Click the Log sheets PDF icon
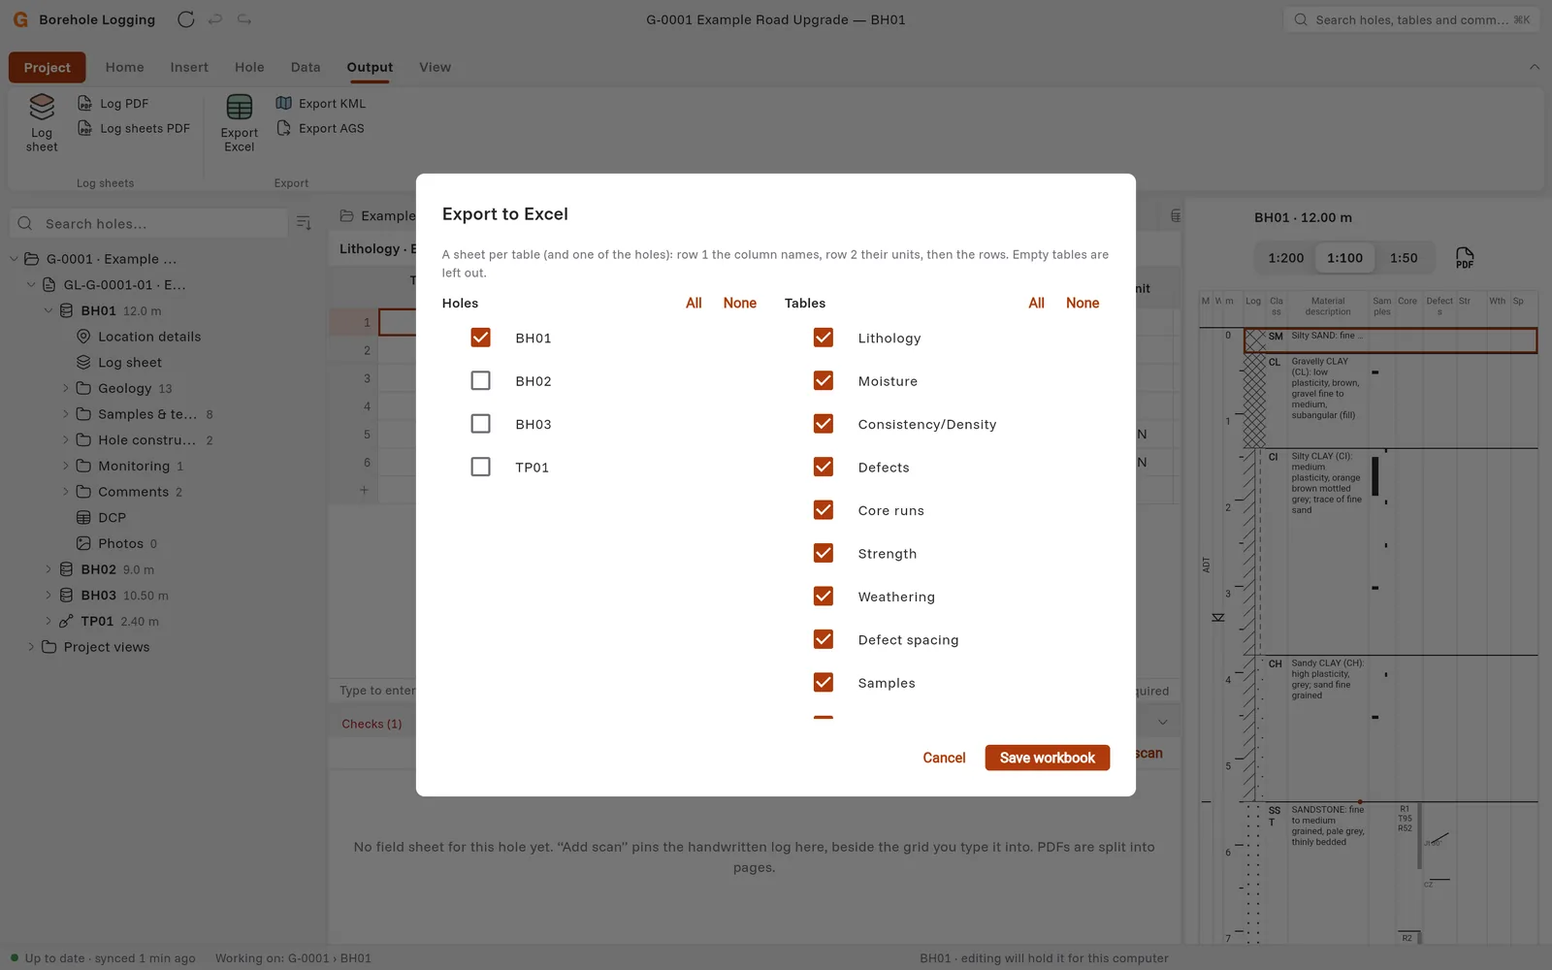Screen dimensions: 1552x970 [85, 128]
